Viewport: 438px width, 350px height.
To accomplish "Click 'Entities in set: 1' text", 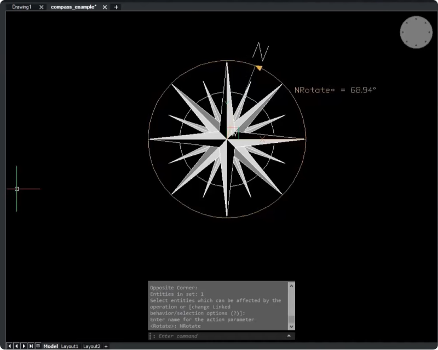I will click(x=177, y=294).
